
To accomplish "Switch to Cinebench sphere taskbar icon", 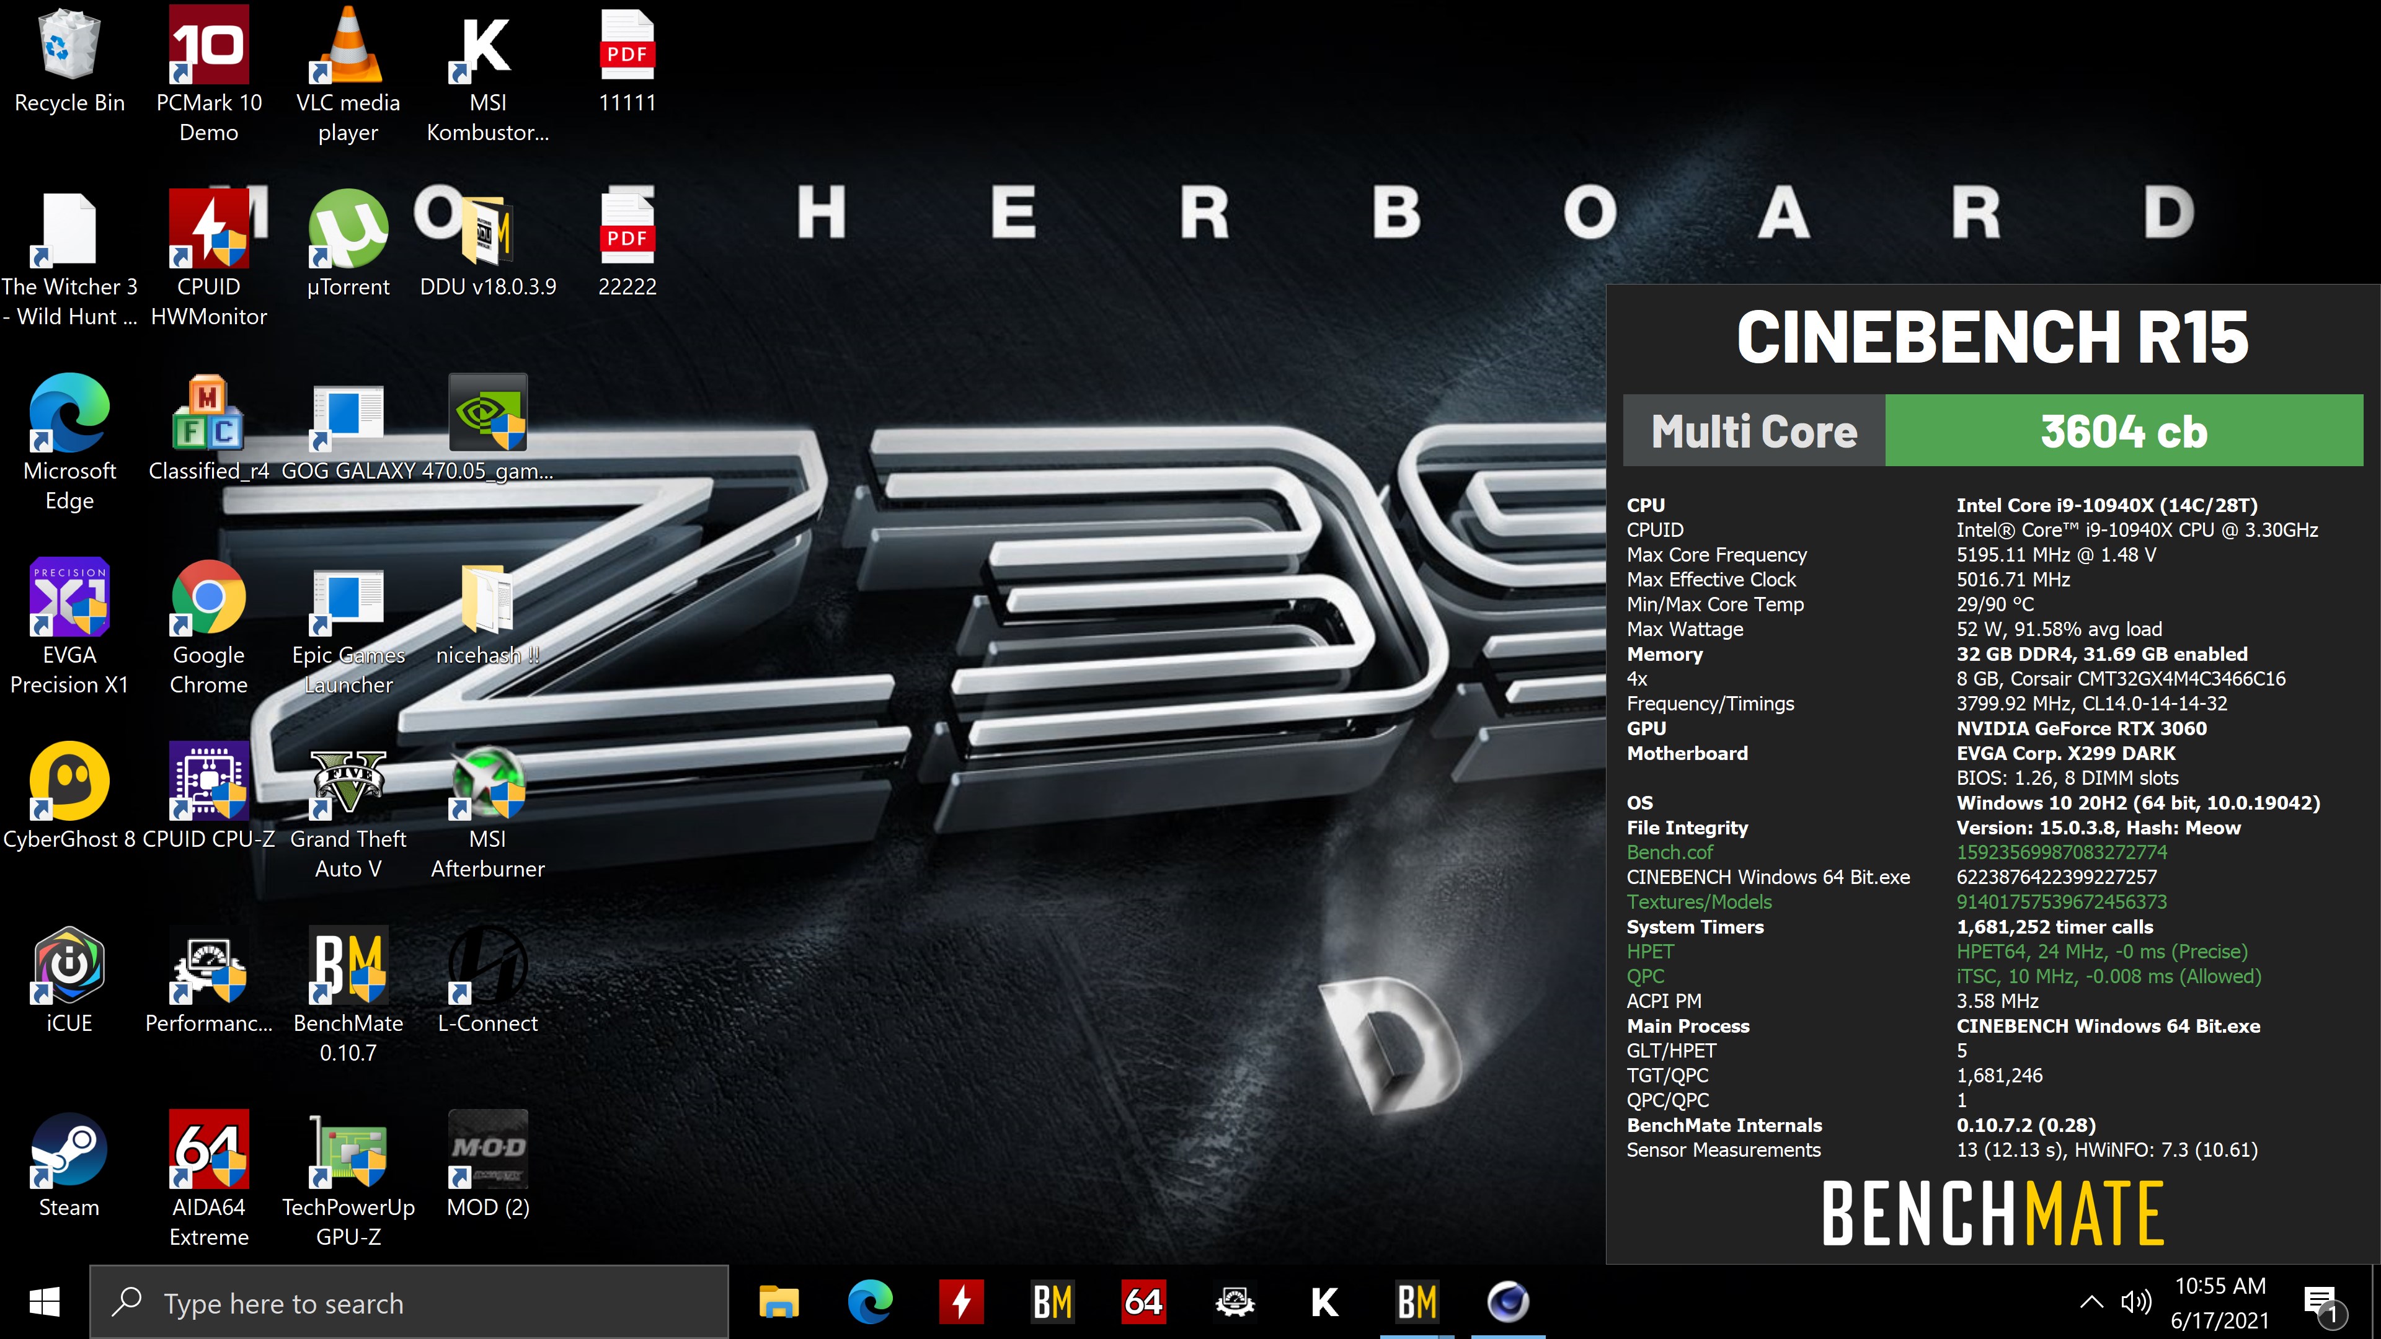I will (x=1507, y=1302).
